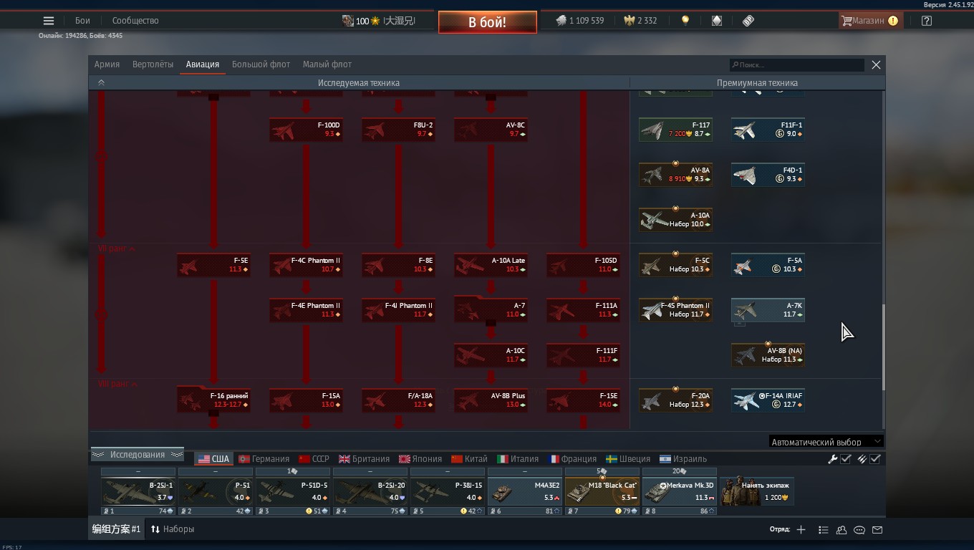Switch to the Армия tab
This screenshot has height=550, width=974.
pyautogui.click(x=107, y=64)
